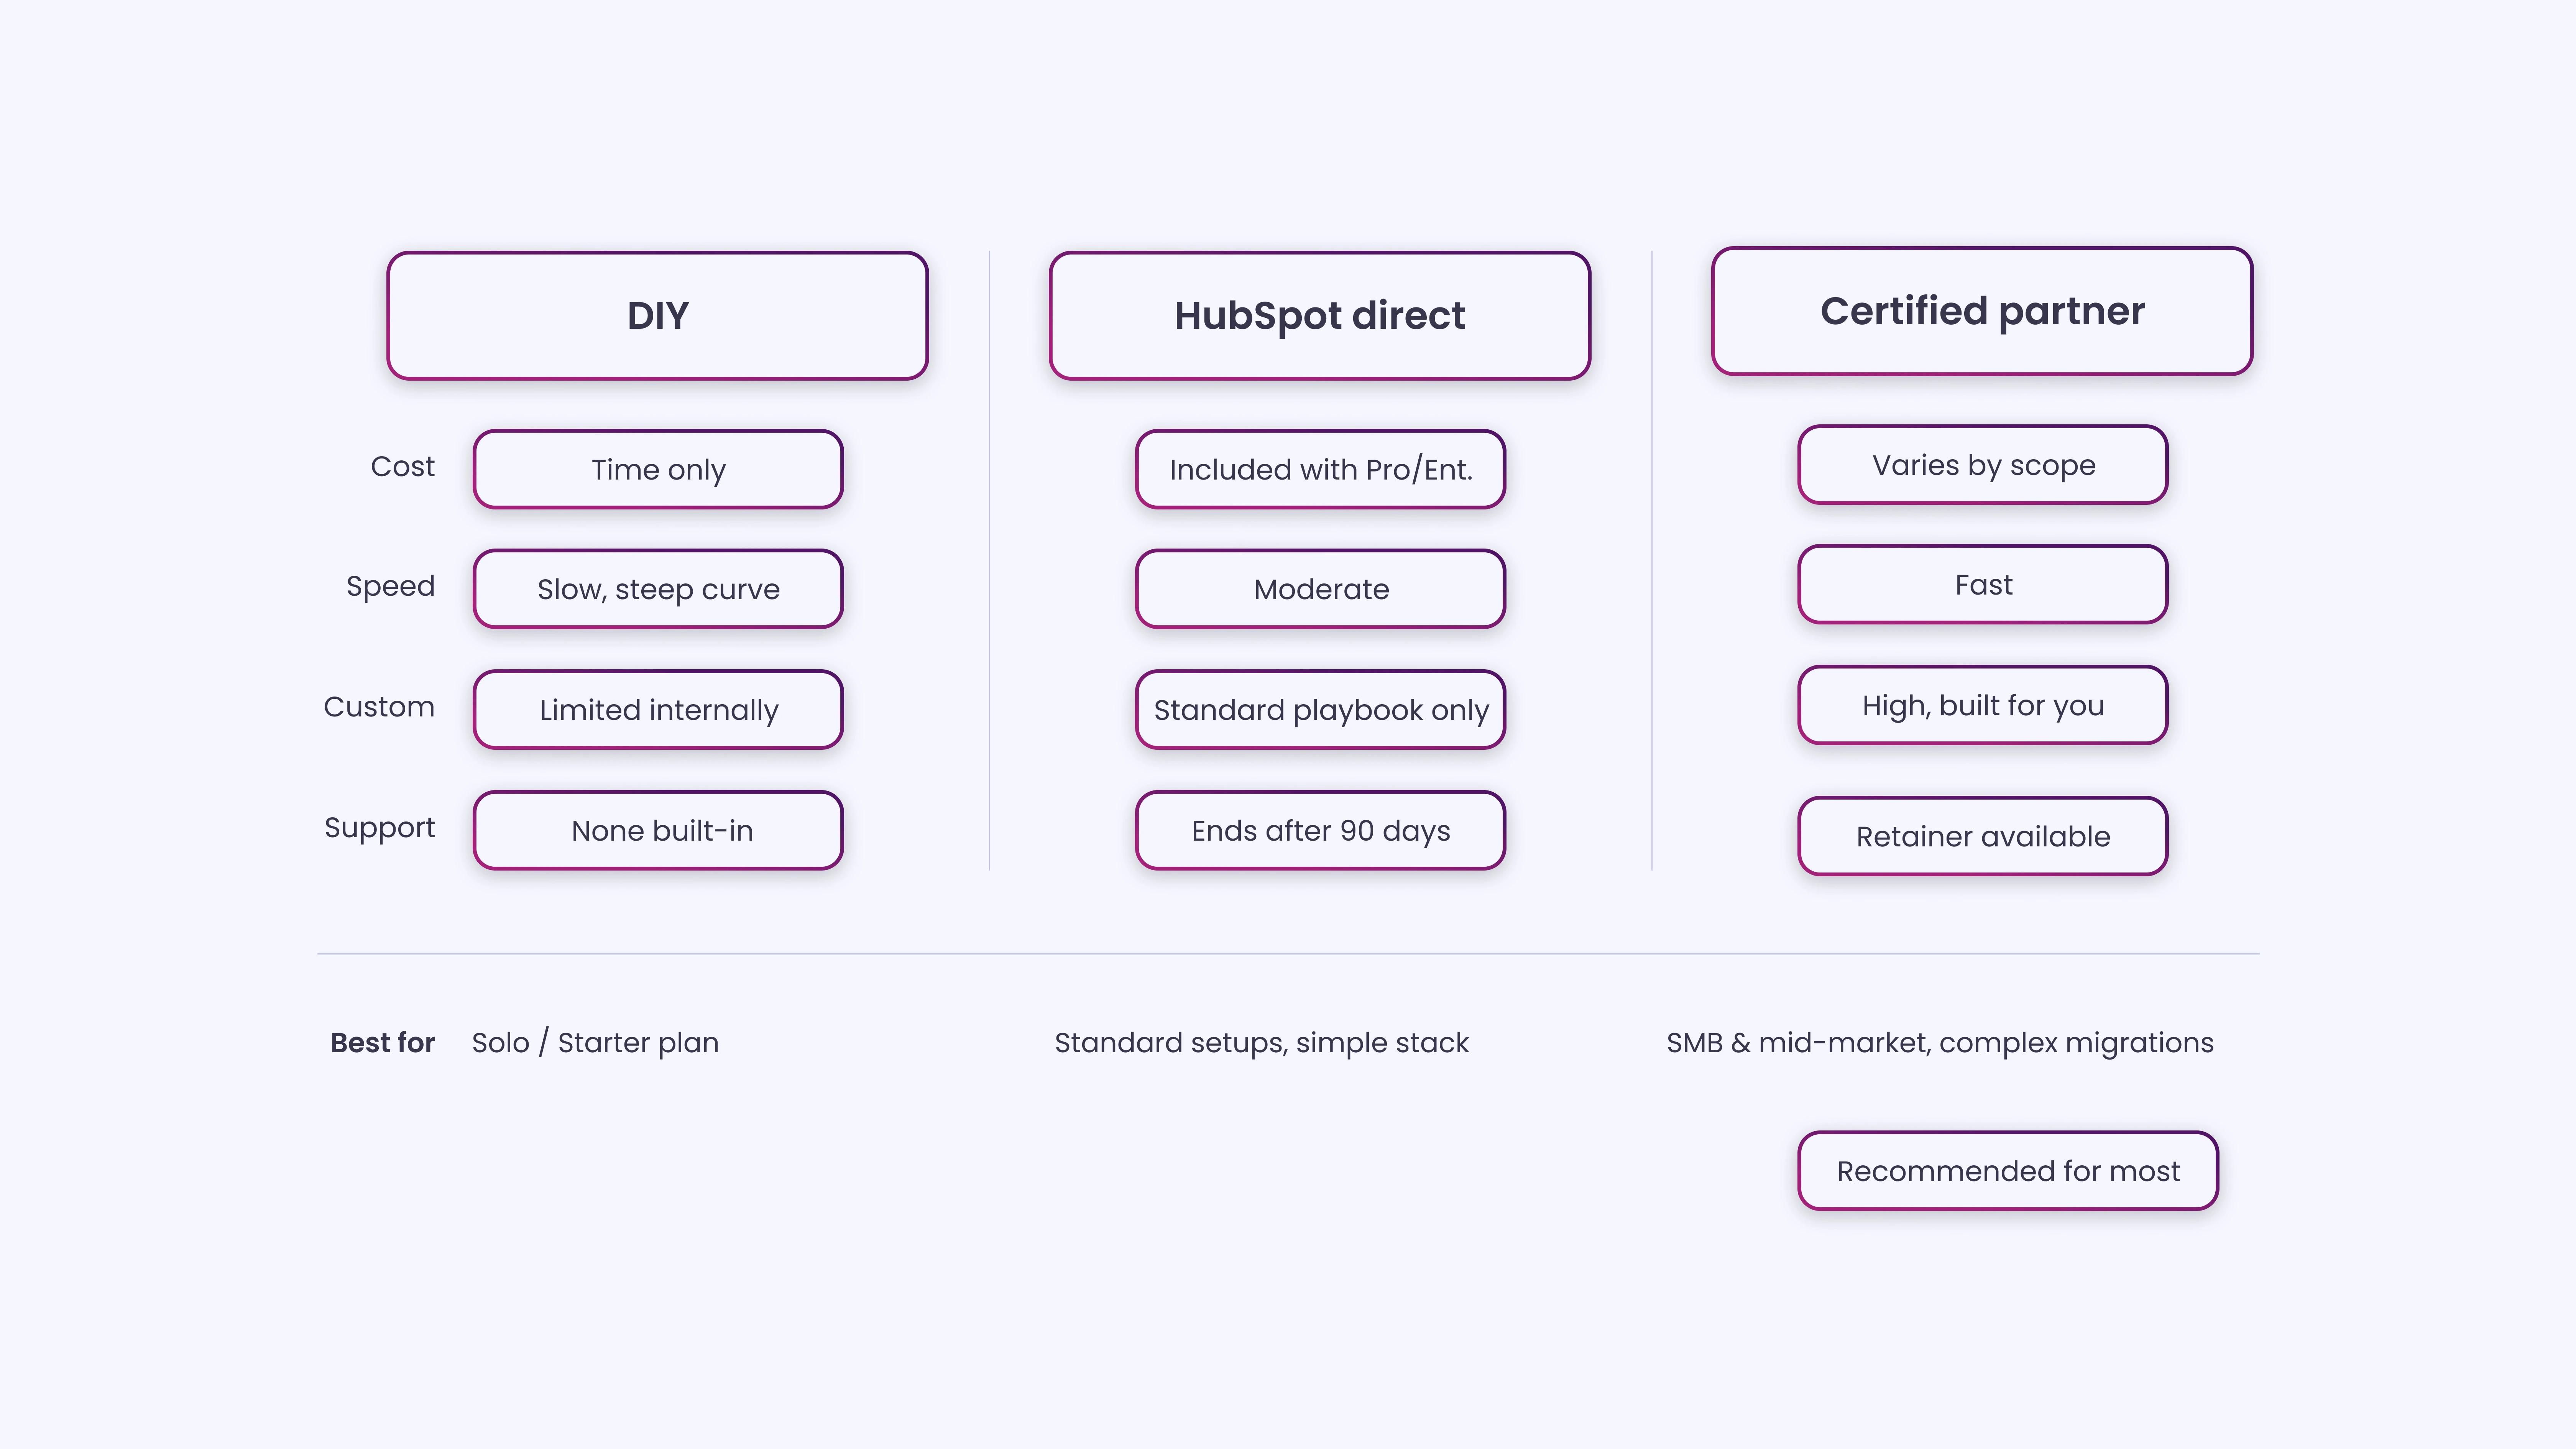Image resolution: width=2576 pixels, height=1449 pixels.
Task: Click 'Ends after 90 days' box
Action: [x=1320, y=830]
